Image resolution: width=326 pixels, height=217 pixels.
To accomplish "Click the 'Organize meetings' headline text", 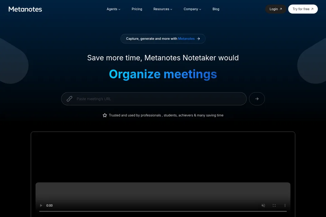I will tap(163, 74).
